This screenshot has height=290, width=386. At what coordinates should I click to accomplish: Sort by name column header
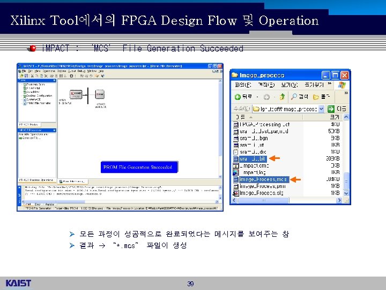(x=267, y=117)
